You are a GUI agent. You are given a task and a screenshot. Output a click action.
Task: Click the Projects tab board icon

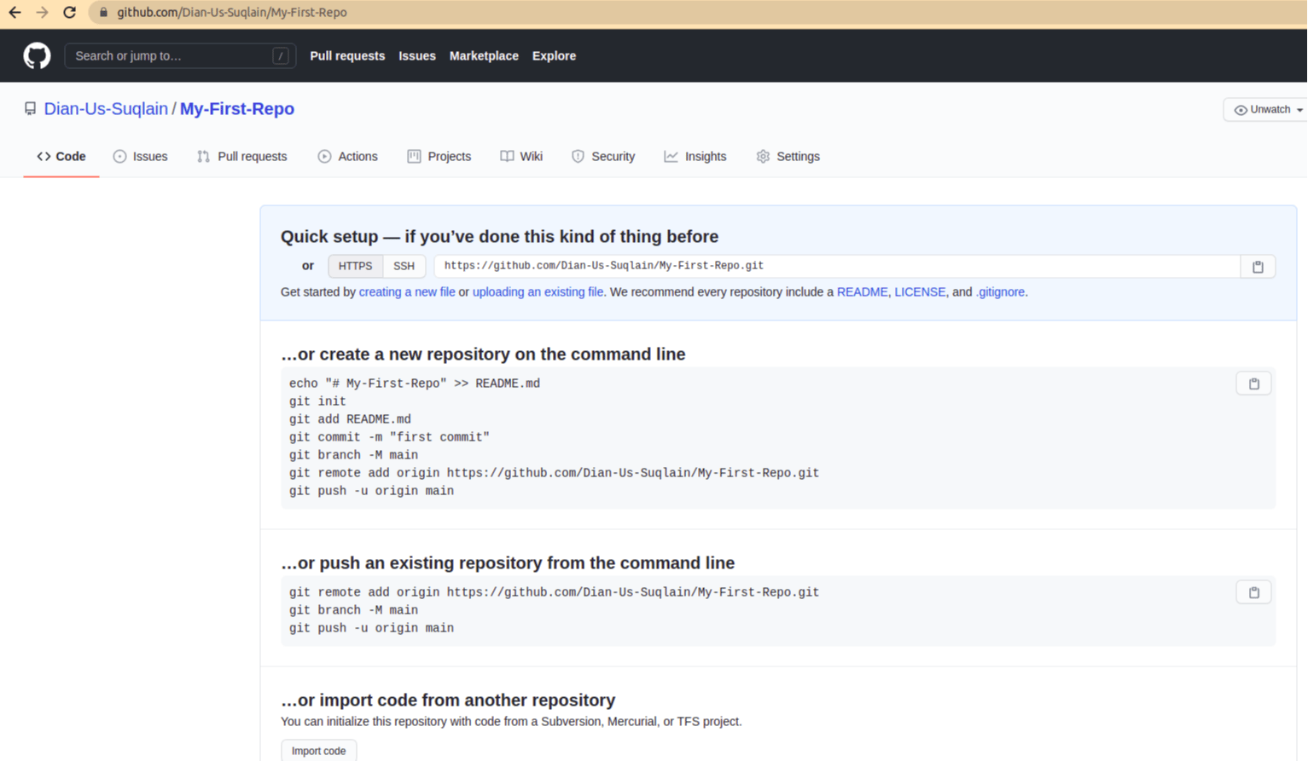(x=414, y=157)
